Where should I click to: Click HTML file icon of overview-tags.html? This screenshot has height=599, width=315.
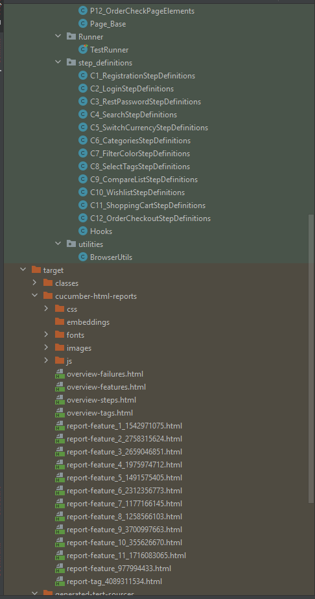click(60, 413)
